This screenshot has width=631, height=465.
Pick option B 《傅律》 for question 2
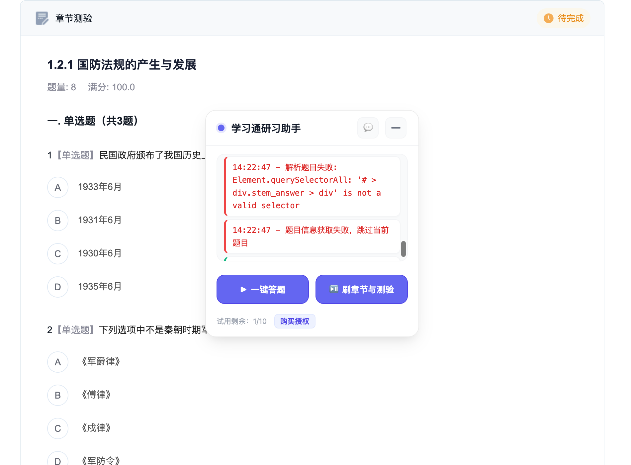tap(58, 395)
